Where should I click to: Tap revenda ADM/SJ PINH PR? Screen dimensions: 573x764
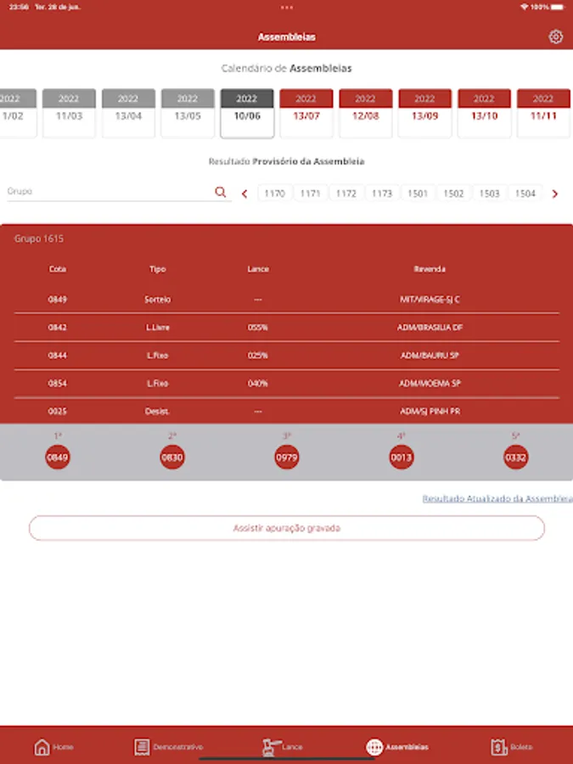(x=430, y=411)
